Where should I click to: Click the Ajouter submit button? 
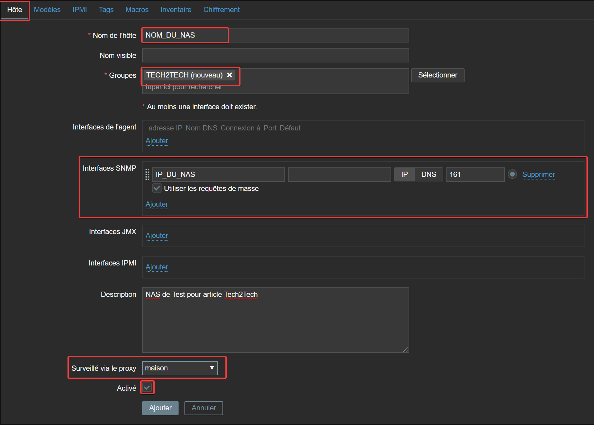coord(160,408)
